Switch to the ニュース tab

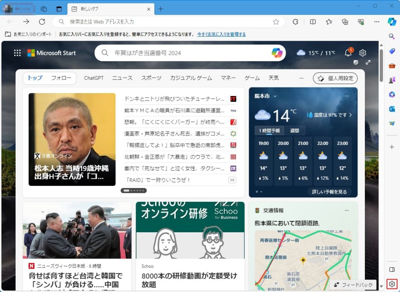(x=122, y=78)
